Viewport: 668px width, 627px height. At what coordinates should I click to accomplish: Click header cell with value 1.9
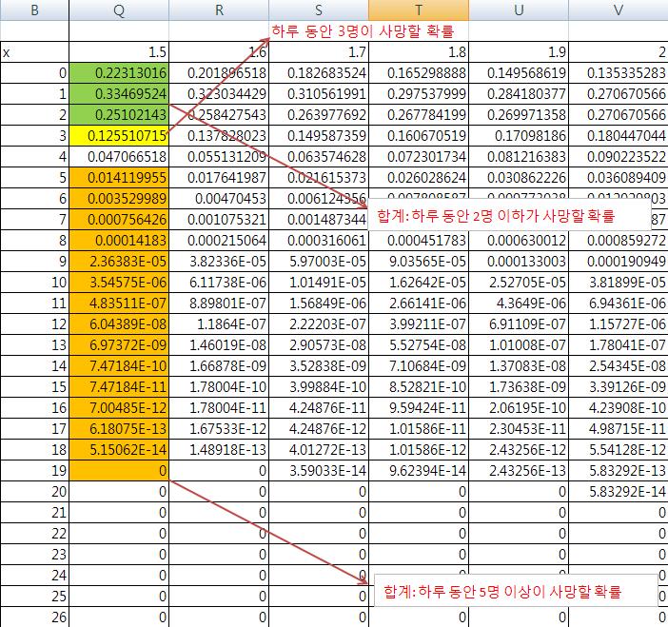[519, 52]
